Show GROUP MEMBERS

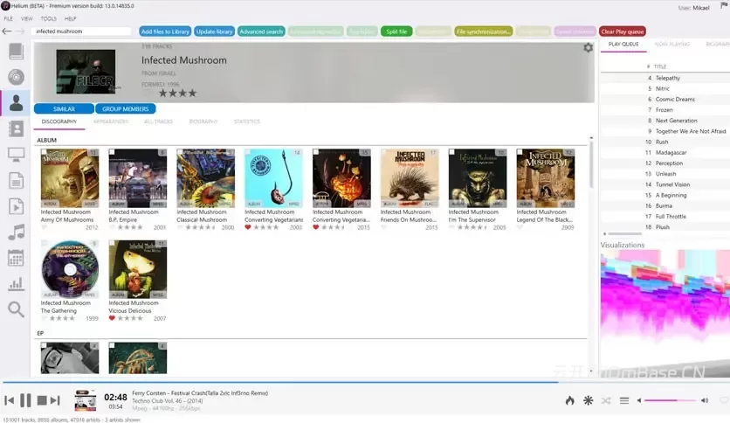[x=125, y=108]
